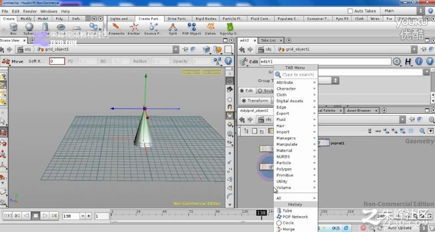Image resolution: width=435 pixels, height=232 pixels.
Task: Switch to the Rigid Bodies shelf tab
Action: (206, 19)
